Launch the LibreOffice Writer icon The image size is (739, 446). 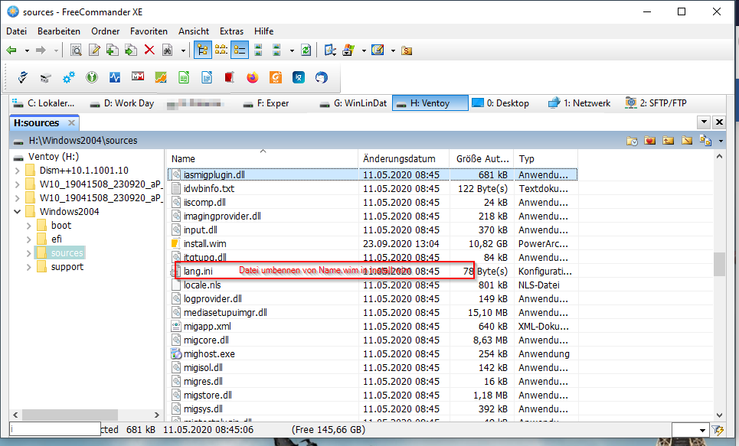click(207, 77)
